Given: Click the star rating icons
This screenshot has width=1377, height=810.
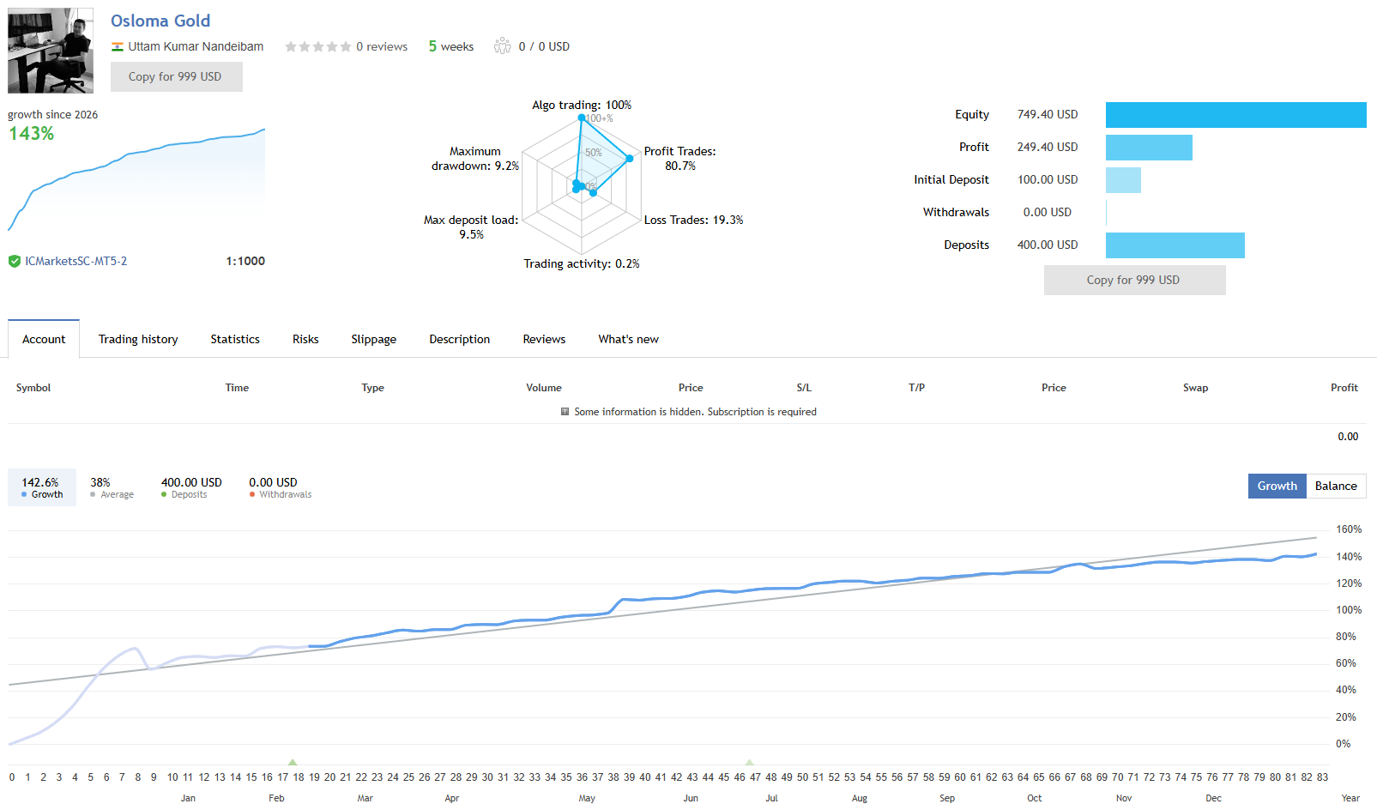Looking at the screenshot, I should click(x=318, y=46).
